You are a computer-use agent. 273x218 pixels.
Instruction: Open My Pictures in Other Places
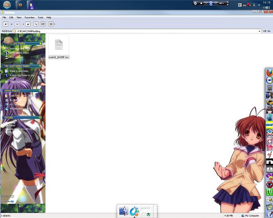[16, 100]
